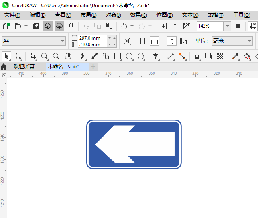Click the cloud upload icon
This screenshot has width=258, height=218.
59,26
